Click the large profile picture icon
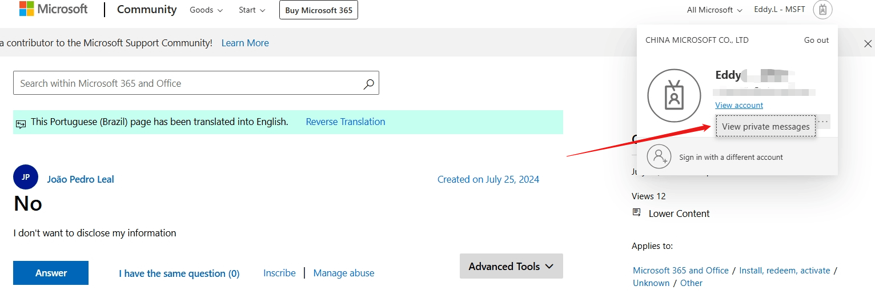Screen dimensions: 875x298 click(674, 96)
